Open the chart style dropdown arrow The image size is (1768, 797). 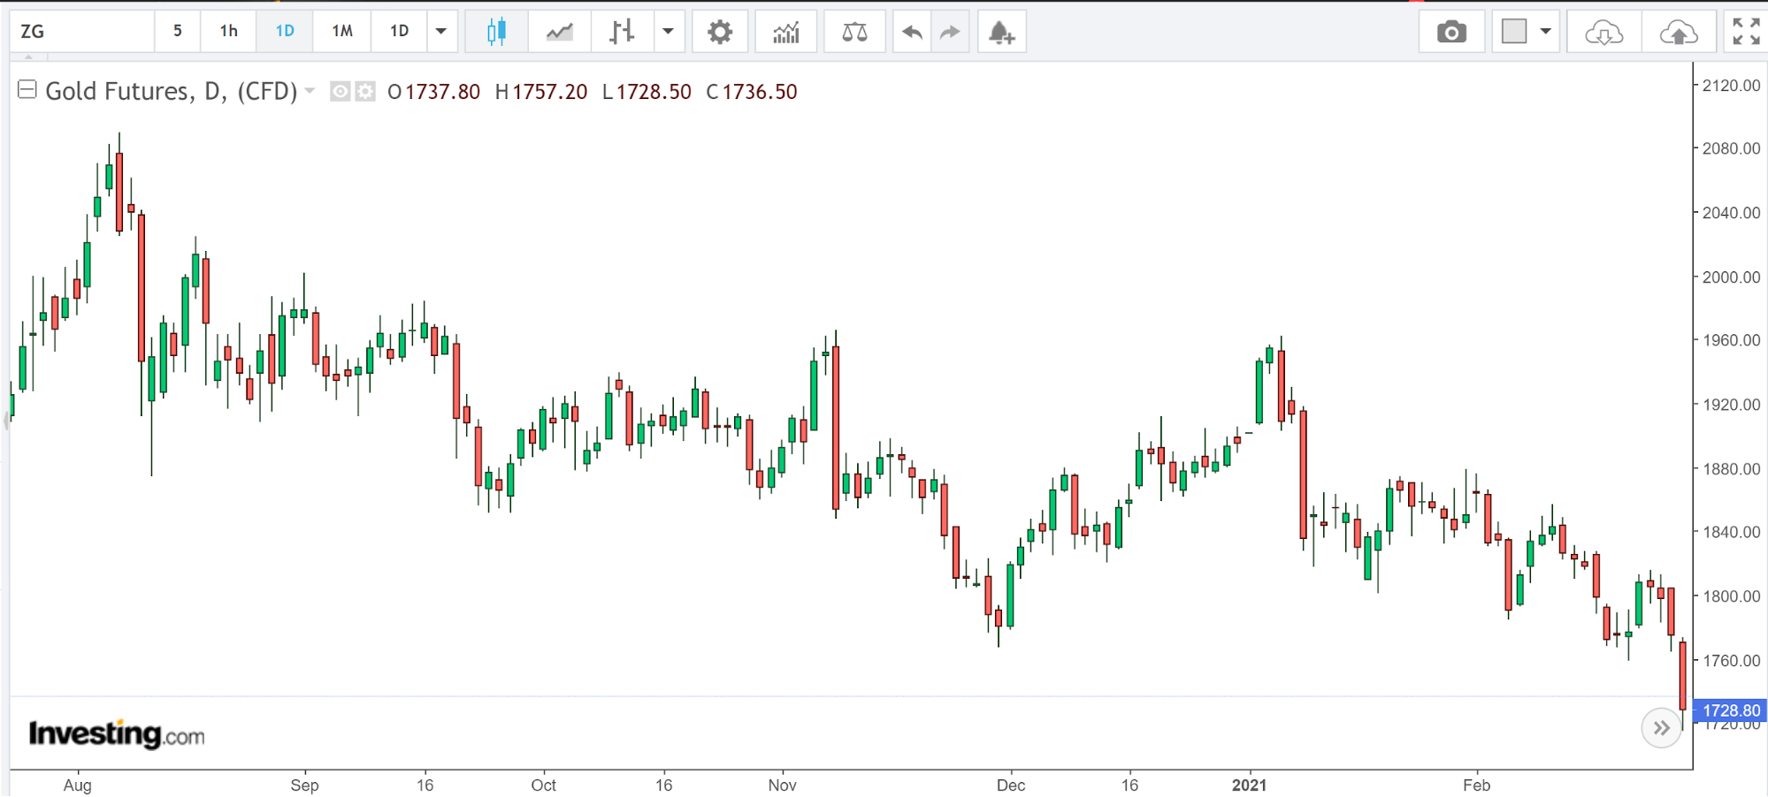point(669,32)
